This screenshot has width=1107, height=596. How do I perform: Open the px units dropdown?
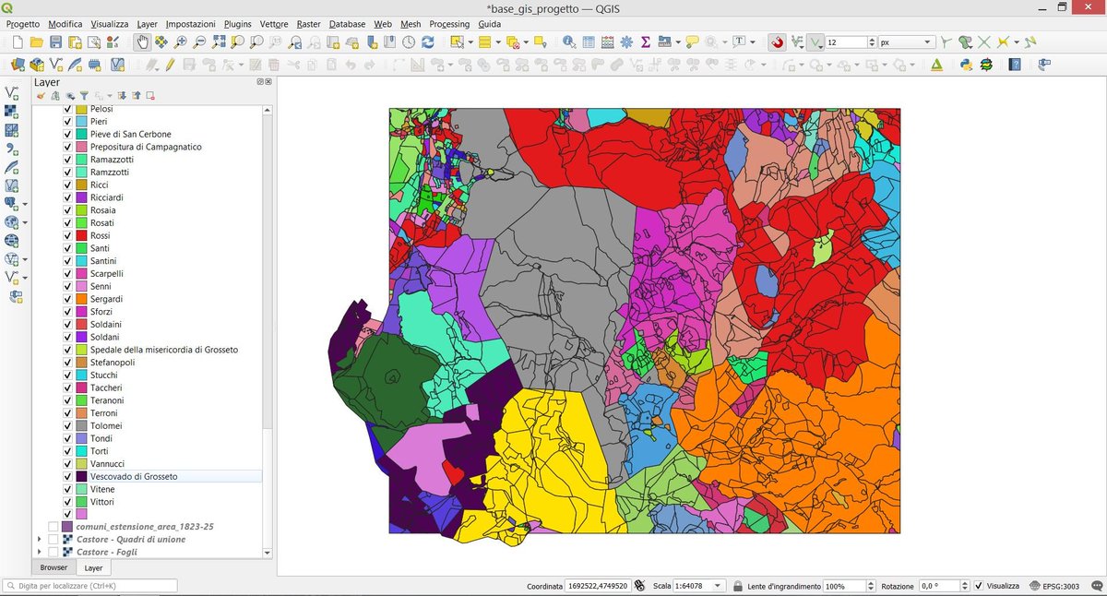(906, 42)
